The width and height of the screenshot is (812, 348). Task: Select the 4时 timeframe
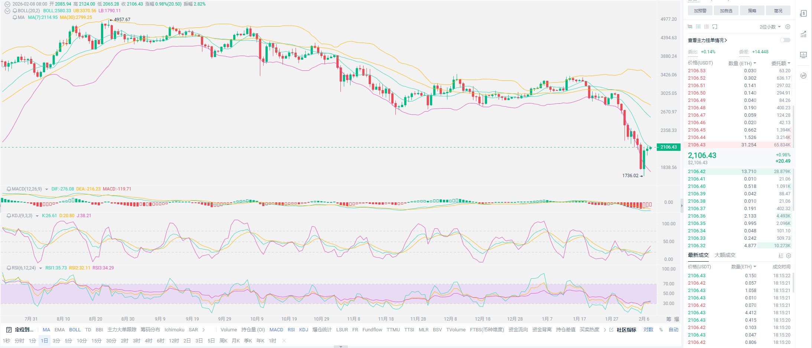(x=149, y=341)
